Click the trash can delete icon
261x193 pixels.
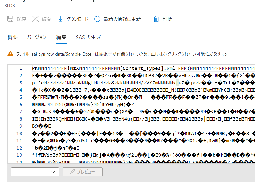click(156, 19)
